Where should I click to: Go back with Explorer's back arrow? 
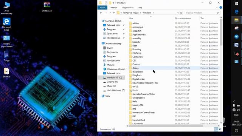(101, 13)
